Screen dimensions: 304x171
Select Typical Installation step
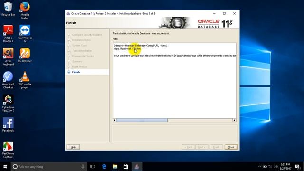(x=82, y=51)
